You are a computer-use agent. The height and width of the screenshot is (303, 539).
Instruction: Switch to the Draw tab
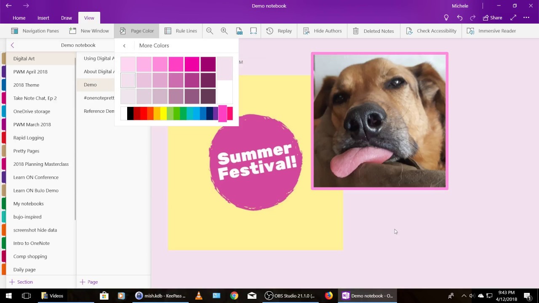(x=67, y=18)
